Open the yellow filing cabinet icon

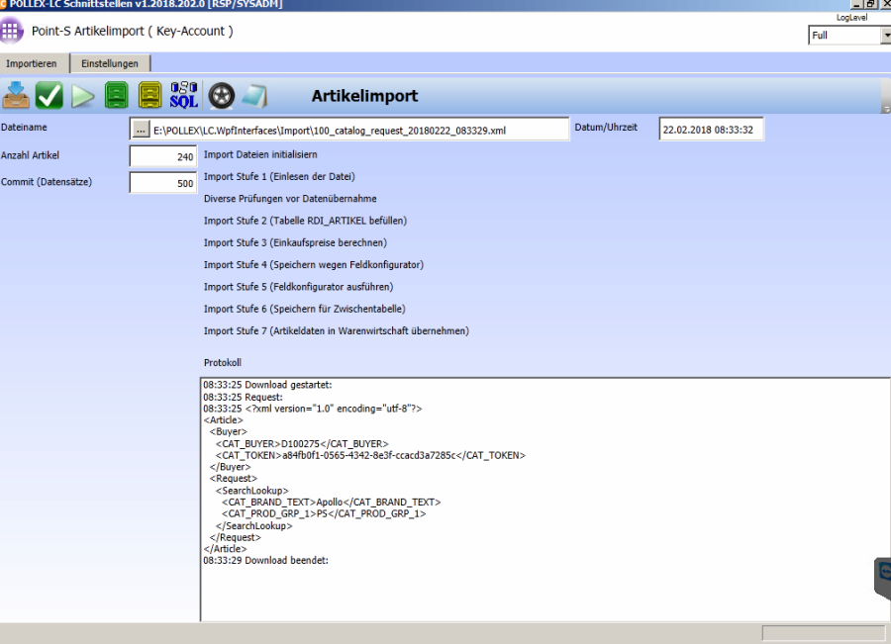pyautogui.click(x=149, y=95)
